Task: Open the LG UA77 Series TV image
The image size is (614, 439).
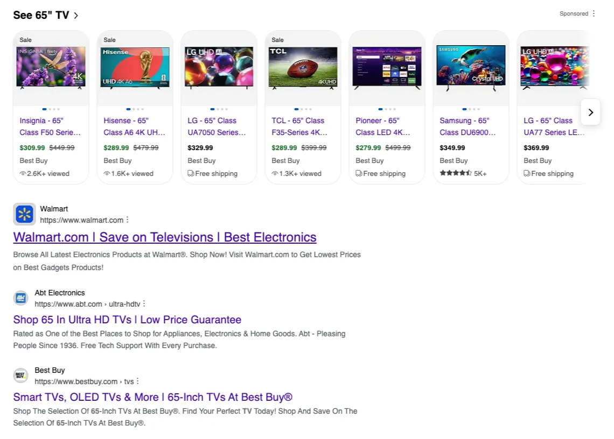Action: pos(554,68)
